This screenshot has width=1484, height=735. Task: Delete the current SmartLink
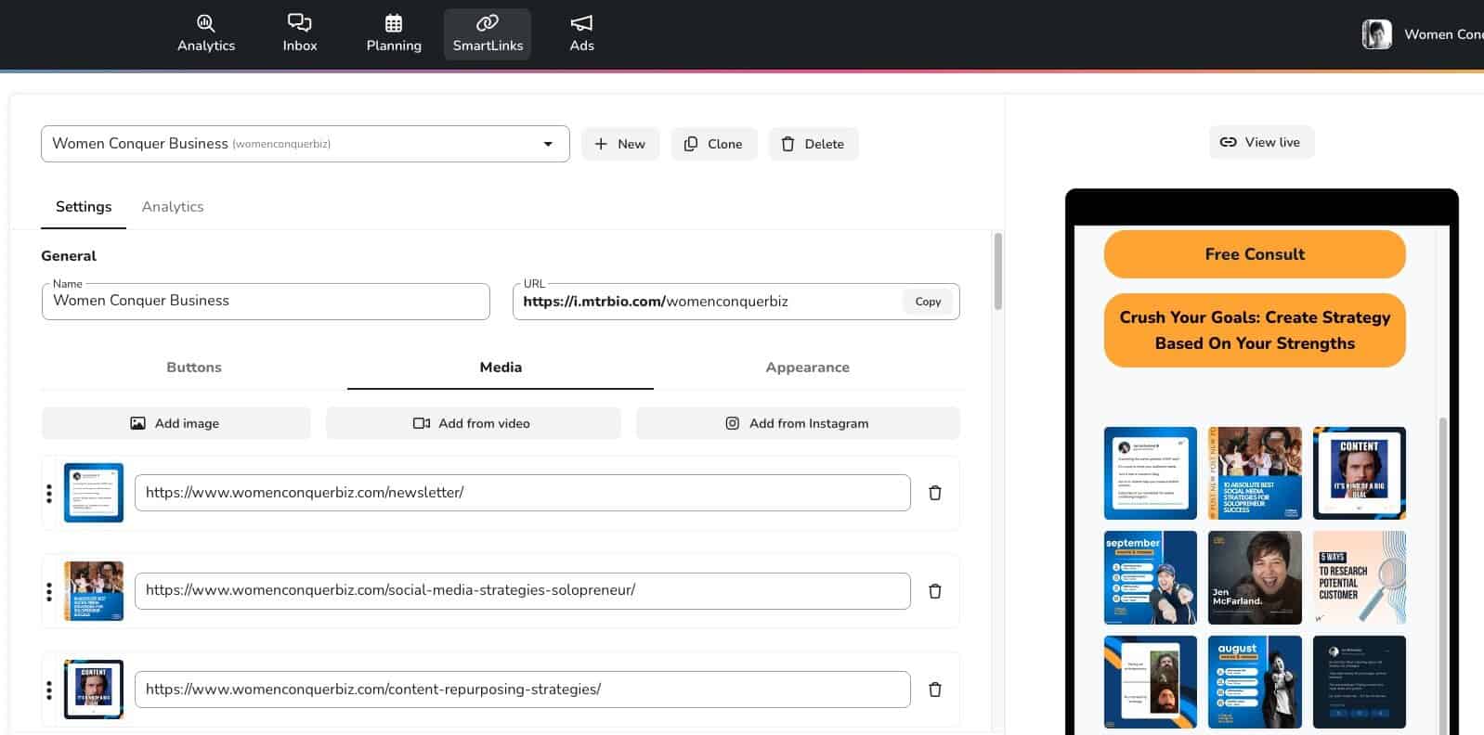tap(814, 144)
